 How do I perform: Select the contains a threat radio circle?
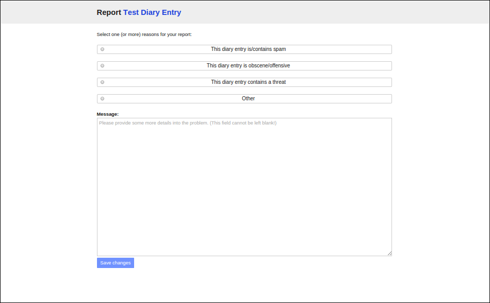point(102,82)
